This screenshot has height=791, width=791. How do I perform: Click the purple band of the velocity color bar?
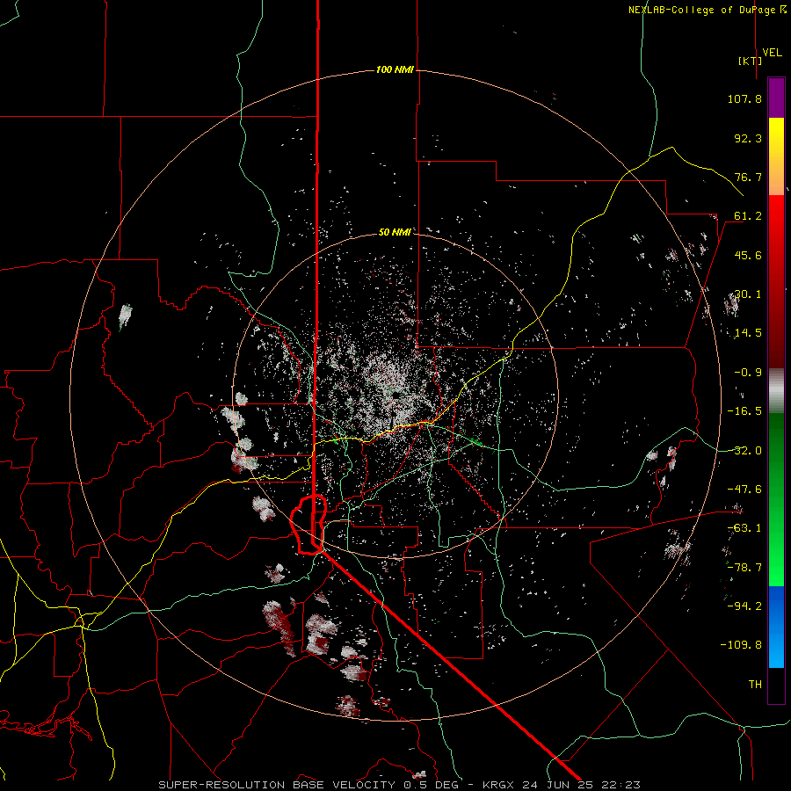(776, 98)
